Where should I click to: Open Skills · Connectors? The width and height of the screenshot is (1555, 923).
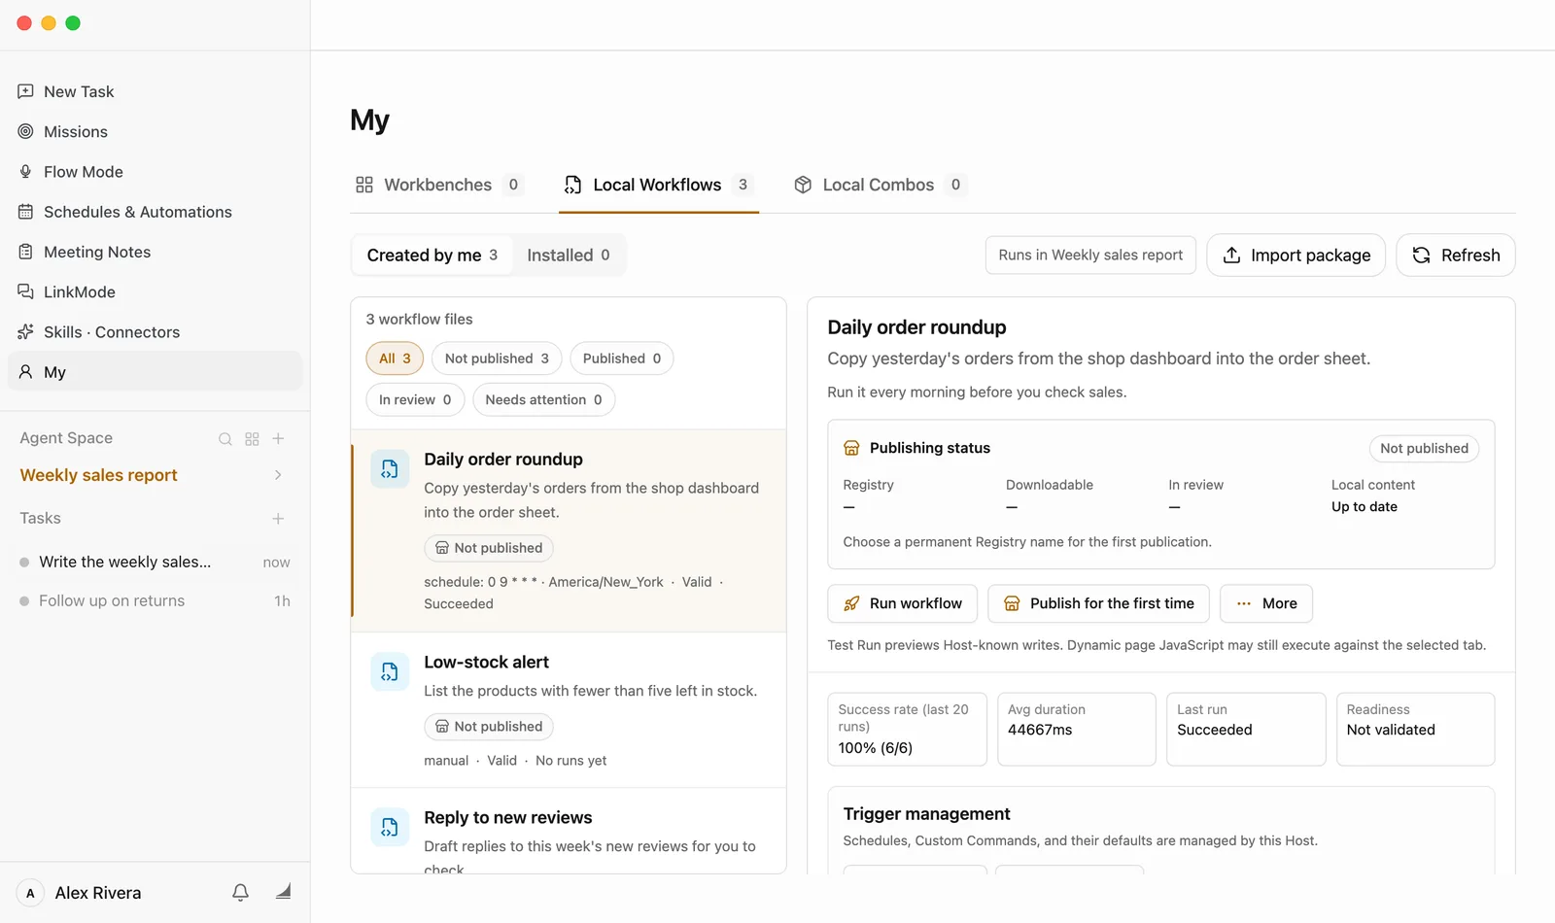pyautogui.click(x=155, y=332)
